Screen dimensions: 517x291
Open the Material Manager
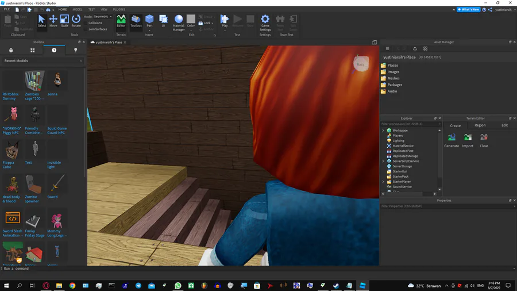[x=179, y=23]
